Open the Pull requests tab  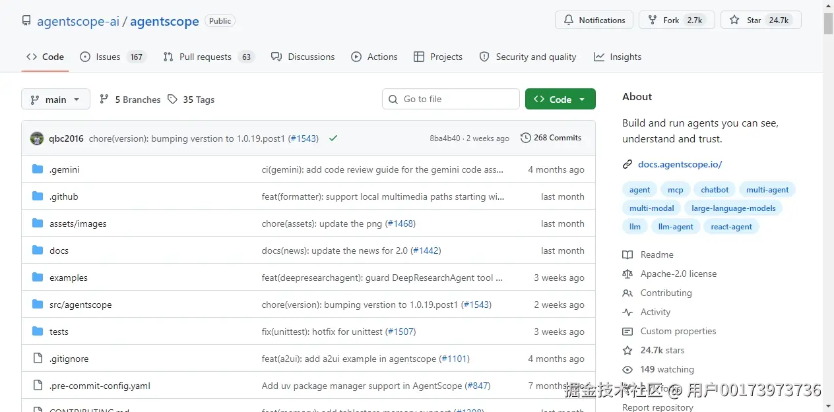[208, 57]
